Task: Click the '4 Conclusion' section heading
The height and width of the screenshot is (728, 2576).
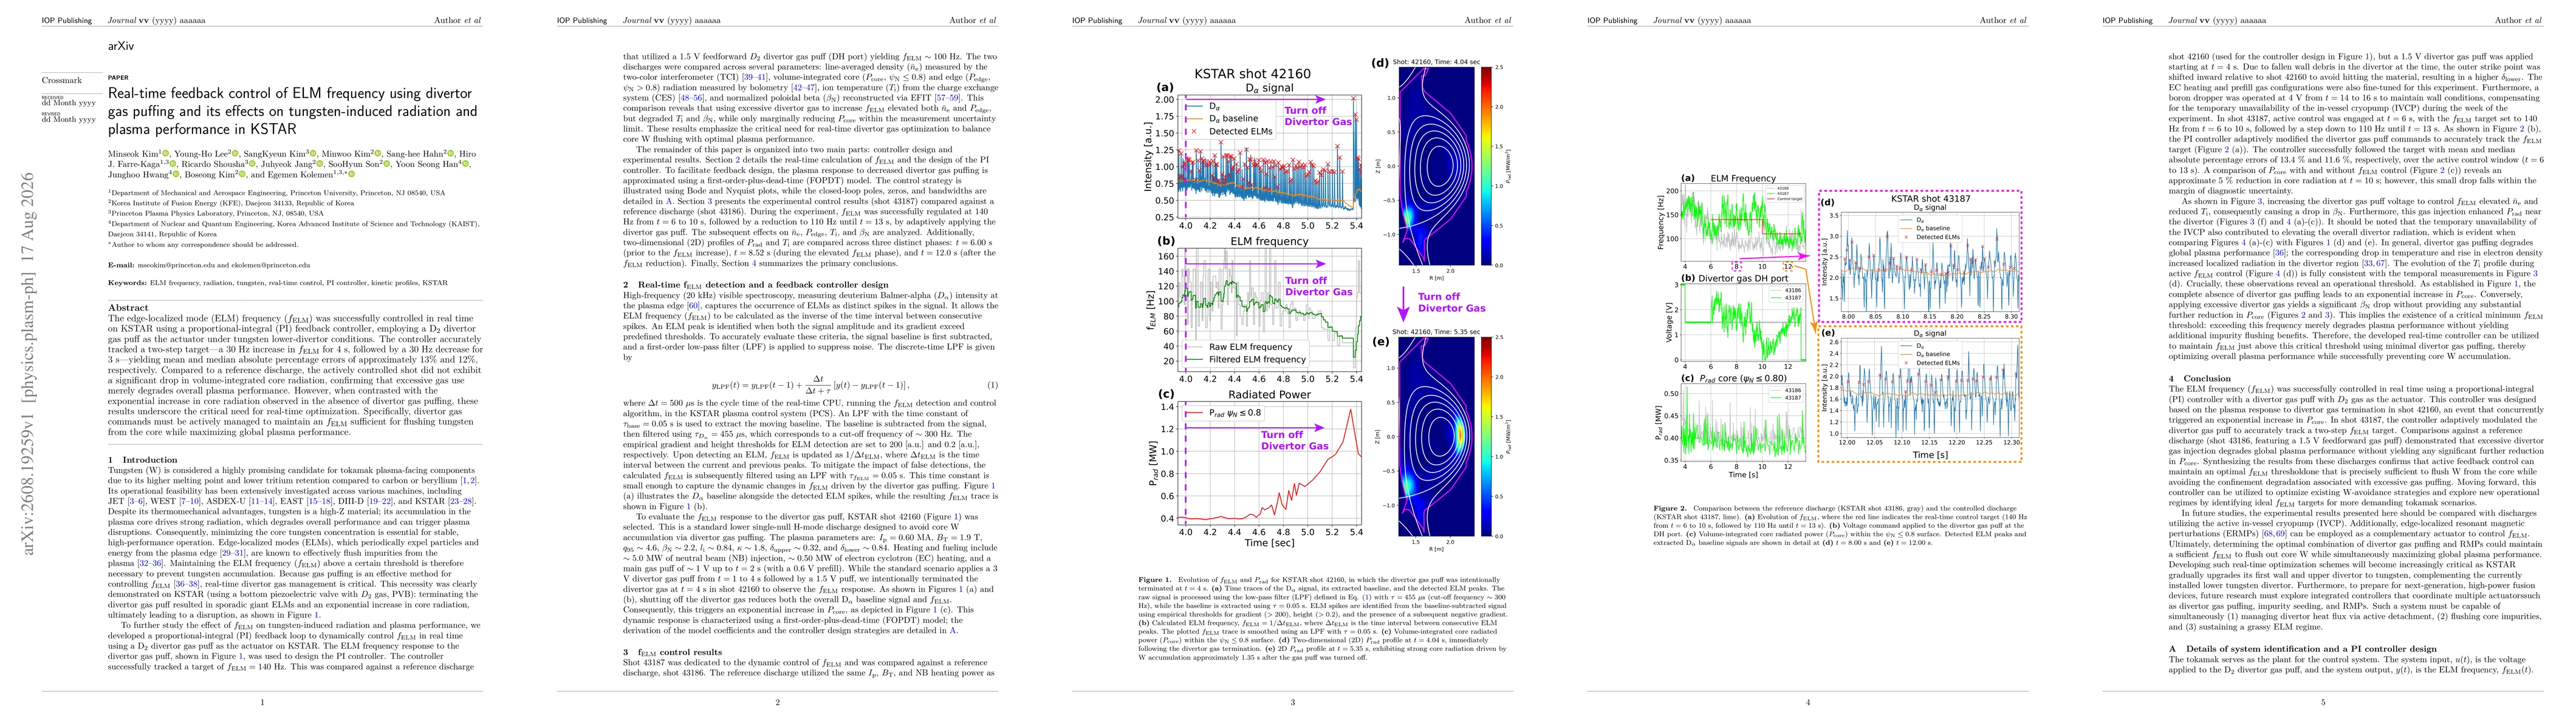Action: point(2200,379)
